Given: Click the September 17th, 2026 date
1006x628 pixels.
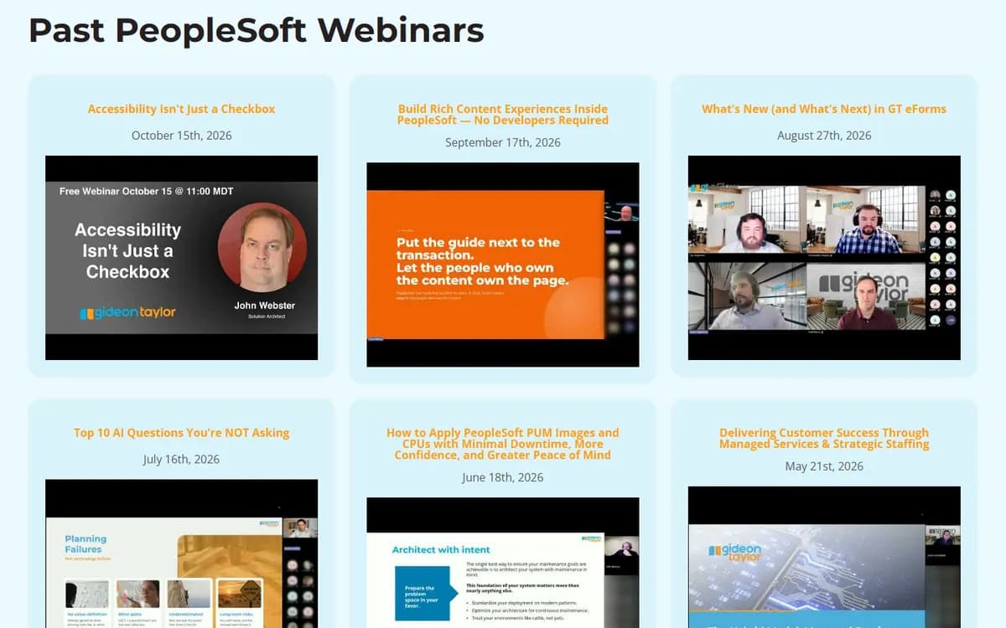Looking at the screenshot, I should (503, 142).
